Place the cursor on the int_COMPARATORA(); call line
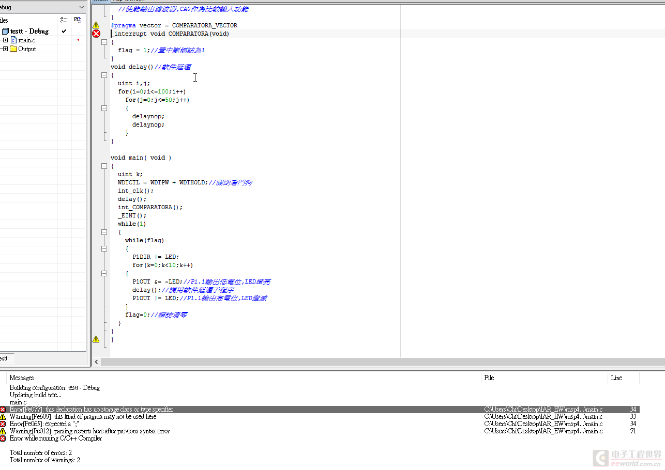Image resolution: width=665 pixels, height=470 pixels. click(x=150, y=207)
